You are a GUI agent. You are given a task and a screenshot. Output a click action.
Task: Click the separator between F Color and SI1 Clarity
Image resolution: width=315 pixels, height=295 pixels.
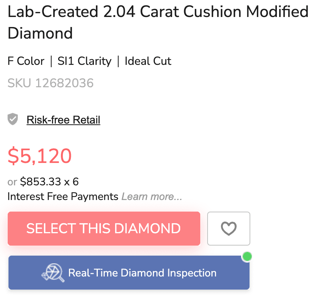point(51,61)
